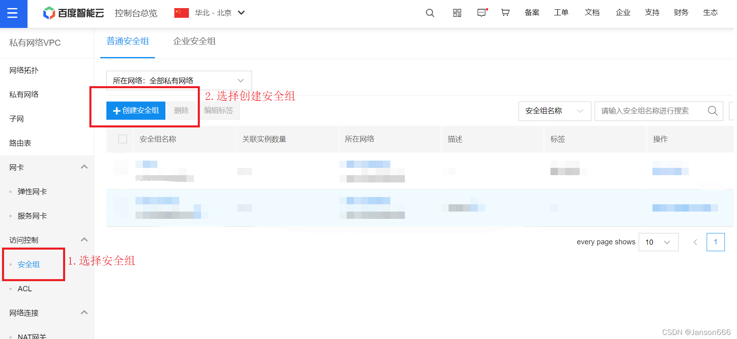
Task: Click the 创建安全组 button
Action: pyautogui.click(x=136, y=110)
